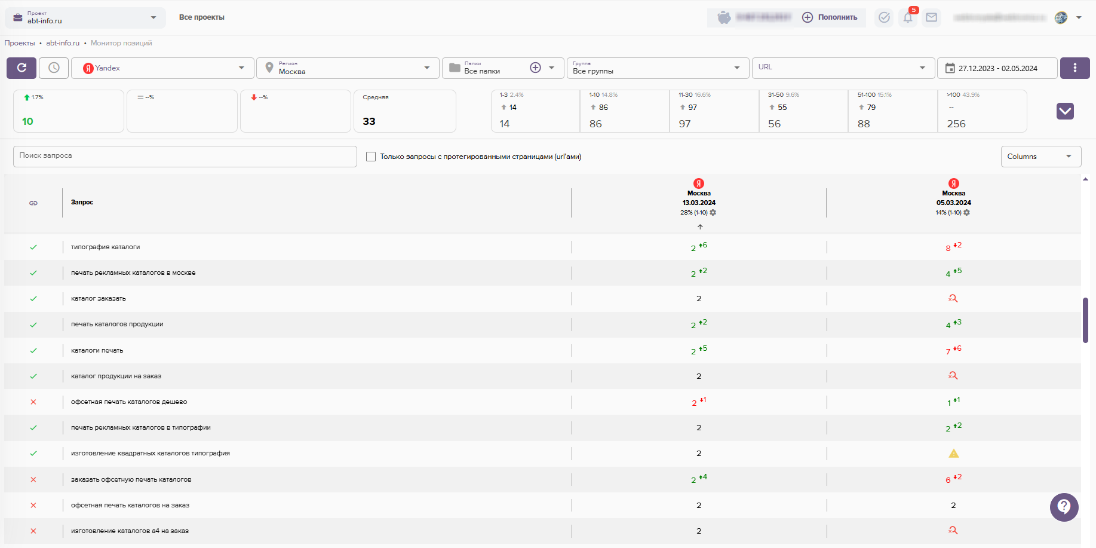Open the Columns dropdown

click(1040, 157)
